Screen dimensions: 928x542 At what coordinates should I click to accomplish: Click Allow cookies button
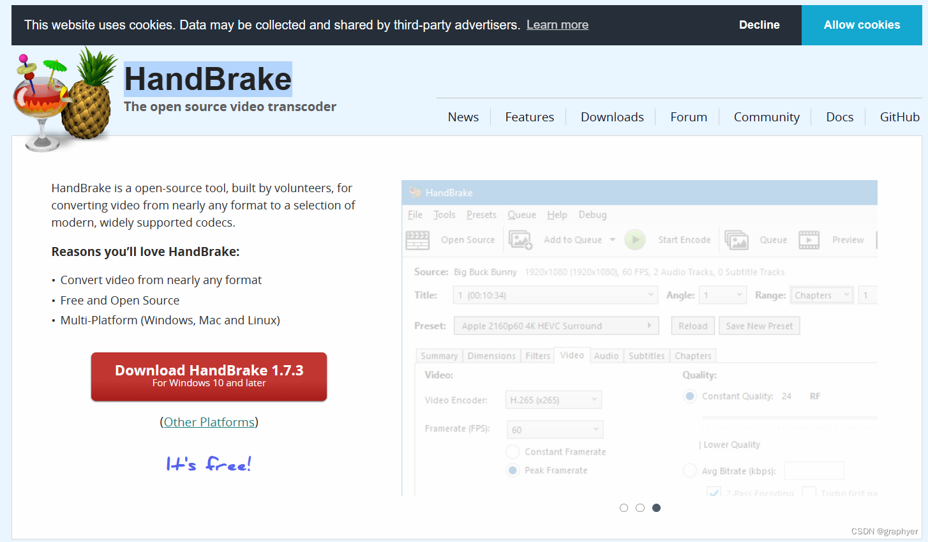tap(862, 25)
